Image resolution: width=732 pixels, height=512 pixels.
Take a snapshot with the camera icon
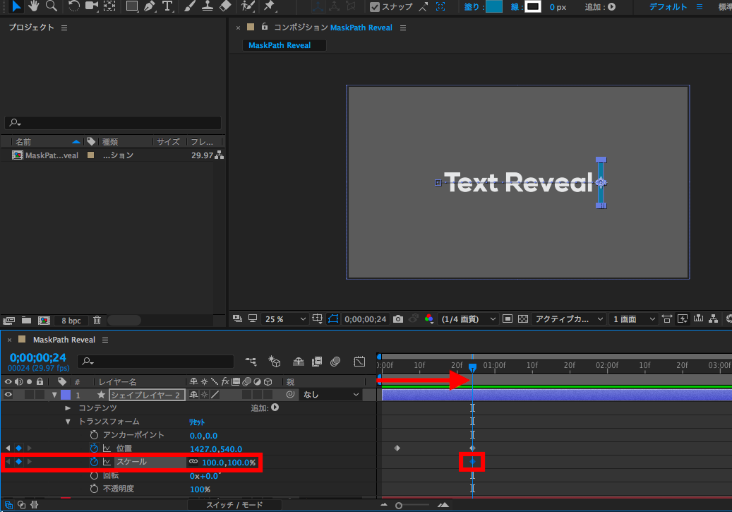[x=399, y=319]
